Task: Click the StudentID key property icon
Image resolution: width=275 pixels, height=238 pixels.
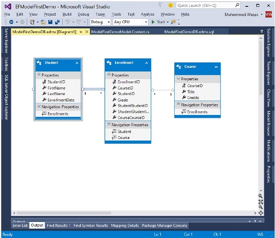Action: (44, 82)
